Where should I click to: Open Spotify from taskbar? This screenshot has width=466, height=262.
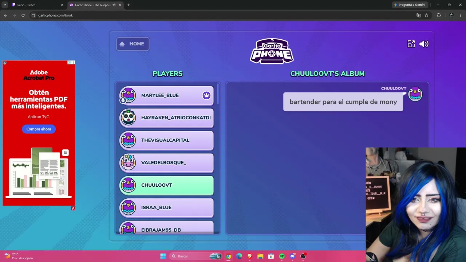(x=282, y=256)
